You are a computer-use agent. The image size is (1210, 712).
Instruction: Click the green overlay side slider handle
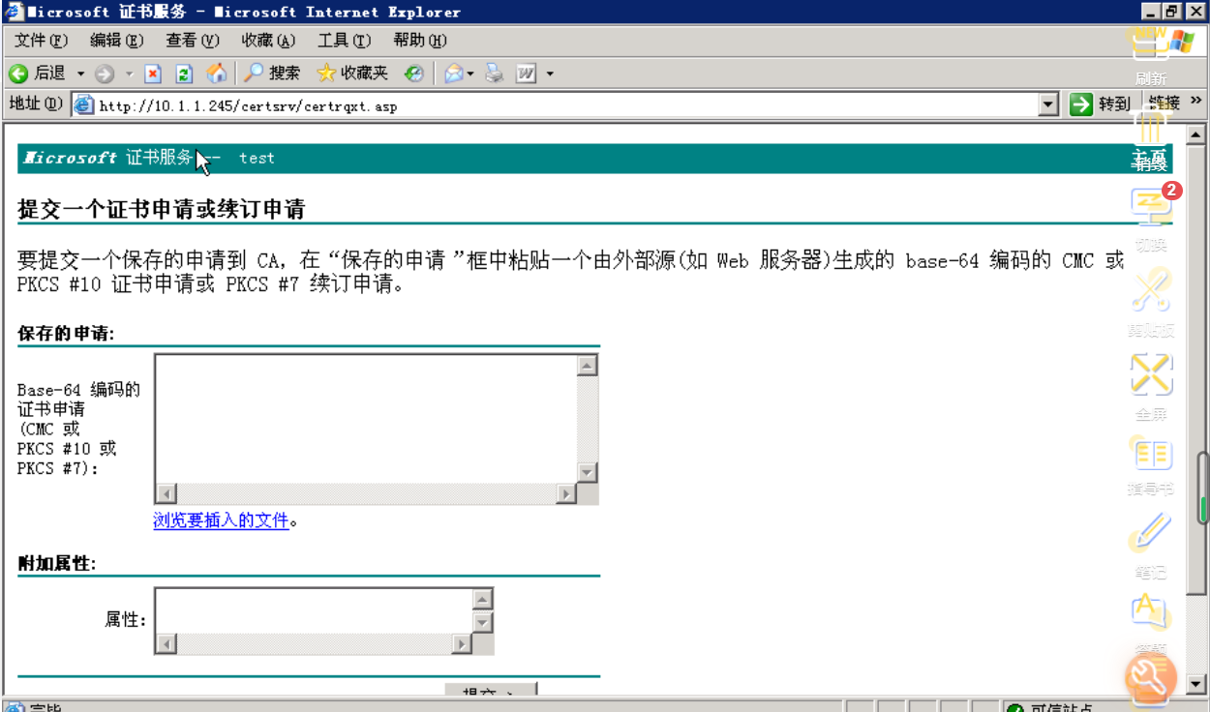[1204, 489]
